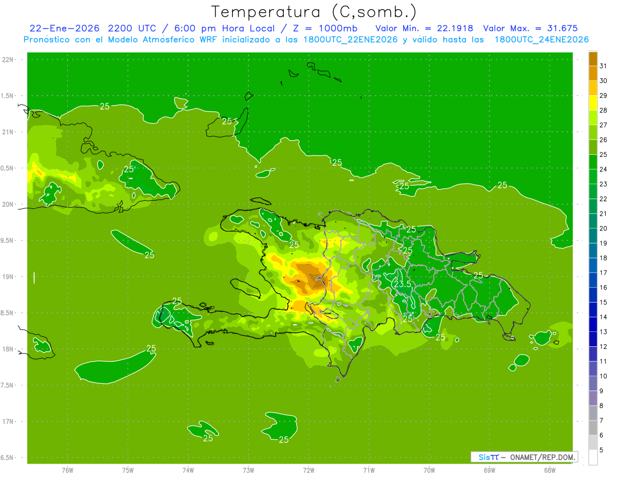617x477 pixels.
Task: Click the blue color bar segment between 14 and 15
Action: (x=593, y=310)
